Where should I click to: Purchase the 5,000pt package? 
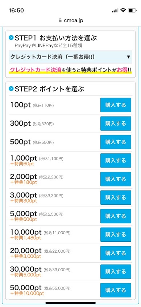coord(116,216)
